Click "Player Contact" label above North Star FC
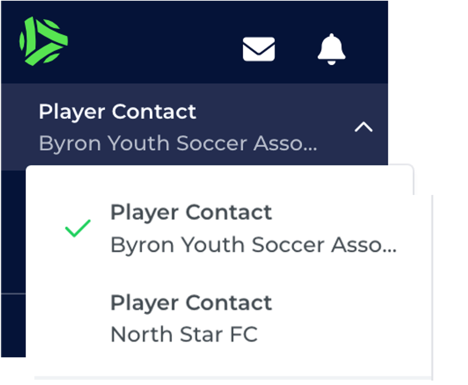 tap(191, 302)
